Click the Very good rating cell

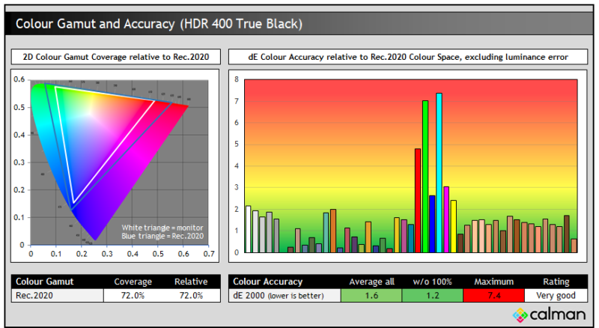pyautogui.click(x=555, y=296)
